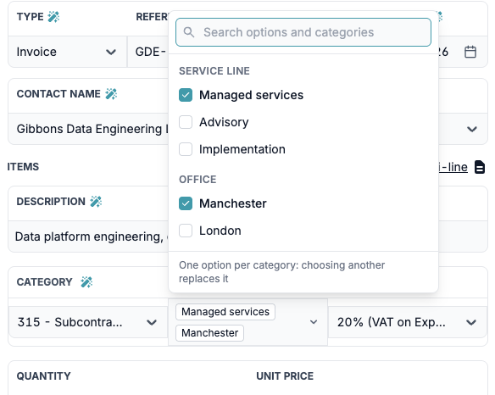Click the QUANTITY column label
This screenshot has width=495, height=395.
[43, 376]
